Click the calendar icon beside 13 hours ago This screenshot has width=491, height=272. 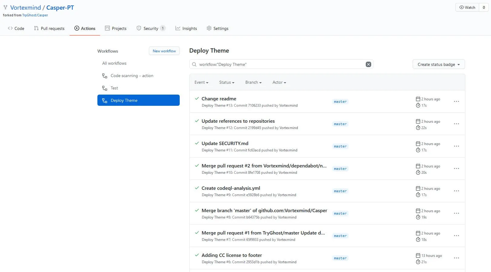tap(418, 255)
